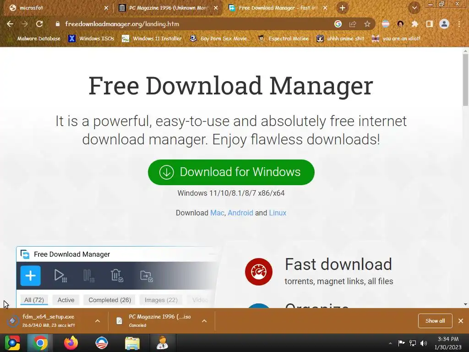Screen dimensions: 469x352
Task: Show hidden tray icons arrow
Action: tap(390, 343)
